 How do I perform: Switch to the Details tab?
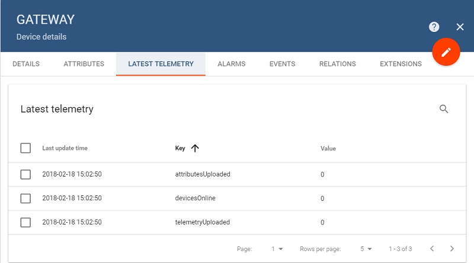(26, 64)
